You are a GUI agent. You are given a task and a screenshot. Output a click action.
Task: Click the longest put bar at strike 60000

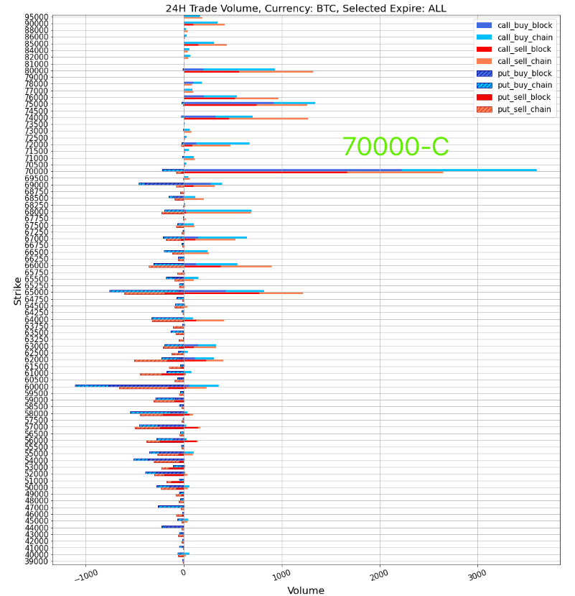[129, 385]
